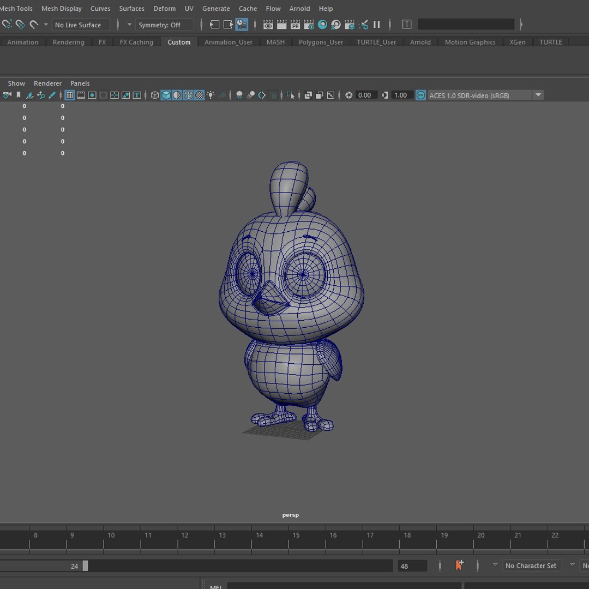Click the snap to magnet icon

click(34, 25)
